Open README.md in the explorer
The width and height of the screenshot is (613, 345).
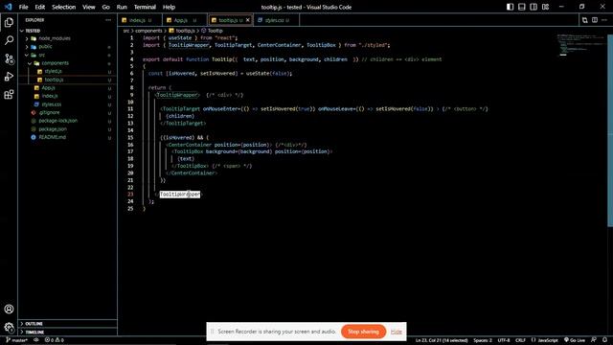(x=68, y=137)
